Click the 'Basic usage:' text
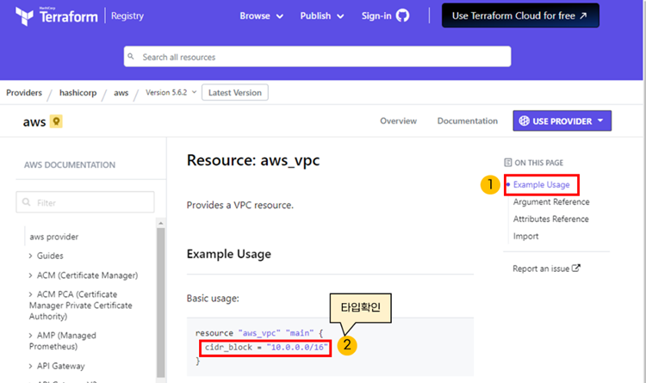This screenshot has width=646, height=383. tap(213, 299)
